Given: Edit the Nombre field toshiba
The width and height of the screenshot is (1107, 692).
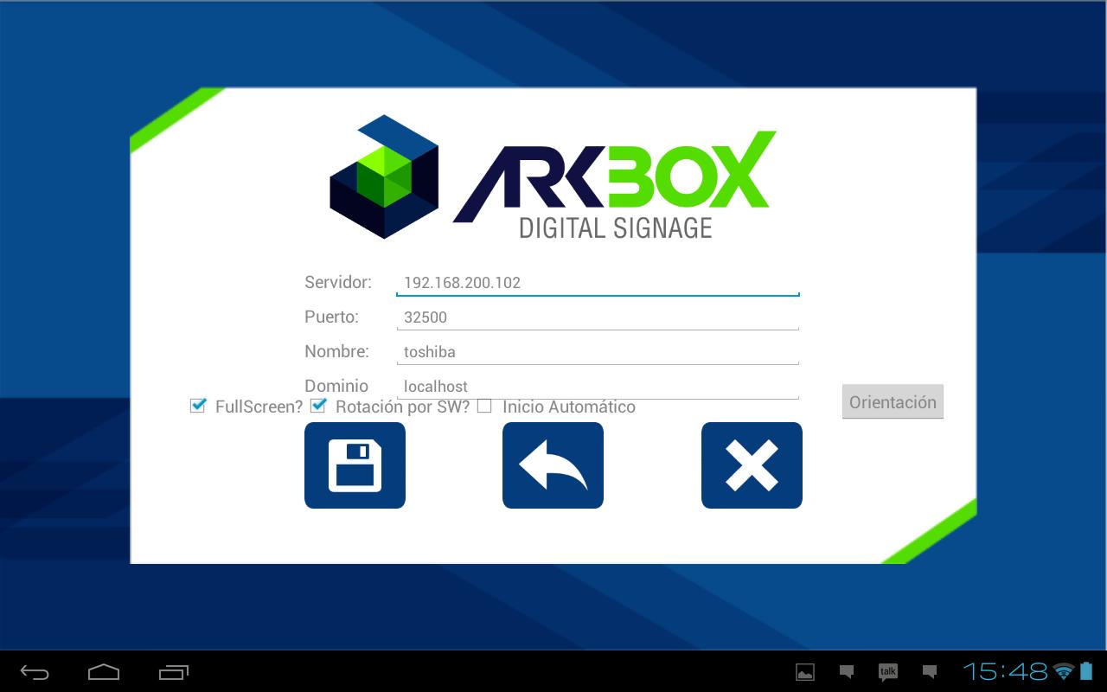Looking at the screenshot, I should pyautogui.click(x=598, y=352).
